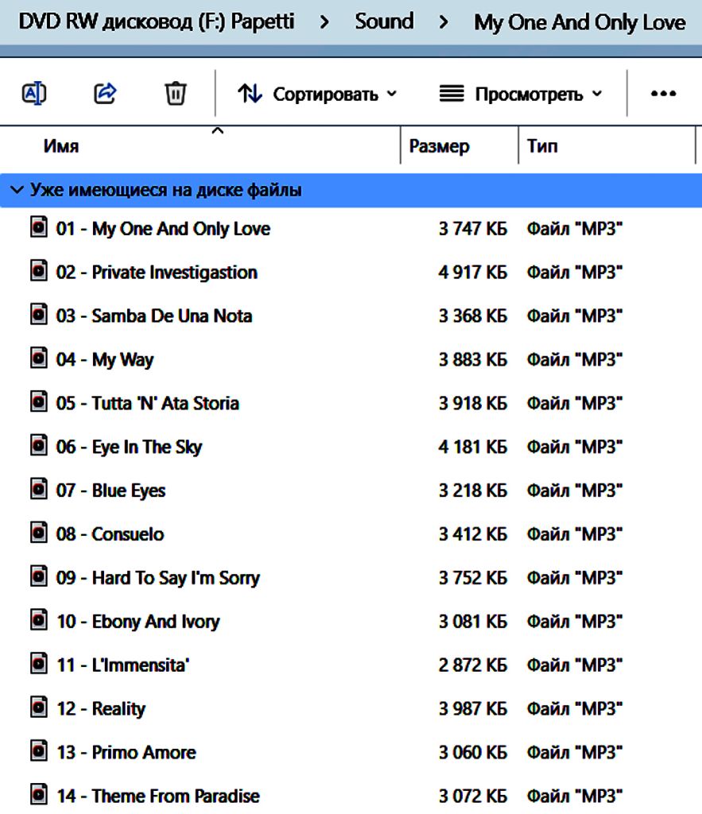This screenshot has height=814, width=702.
Task: Collapse the Уже имеющиеся на диске файлы group
Action: 17,190
